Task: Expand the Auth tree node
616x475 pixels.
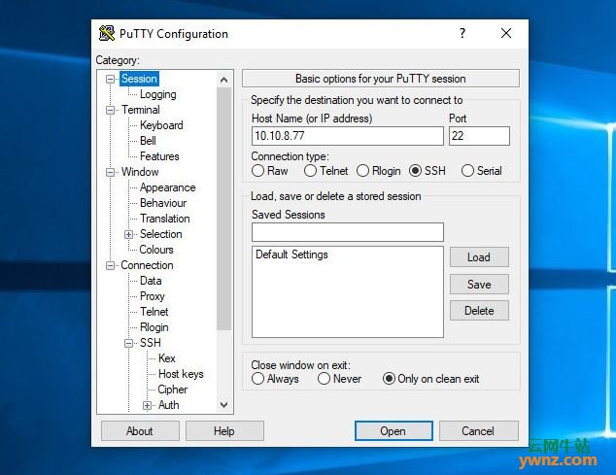Action: pos(148,405)
